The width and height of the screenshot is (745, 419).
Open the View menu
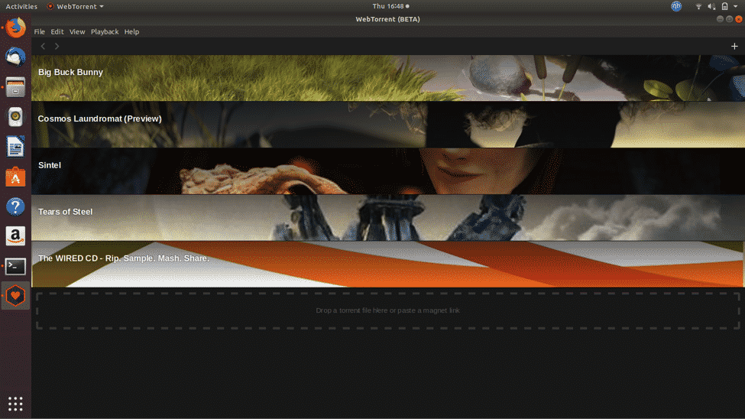tap(77, 32)
